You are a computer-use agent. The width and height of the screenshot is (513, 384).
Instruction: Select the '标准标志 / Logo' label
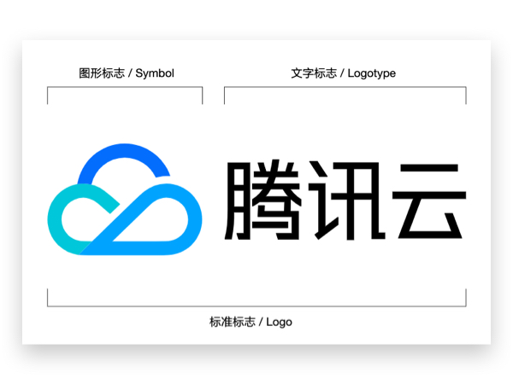[x=251, y=322]
